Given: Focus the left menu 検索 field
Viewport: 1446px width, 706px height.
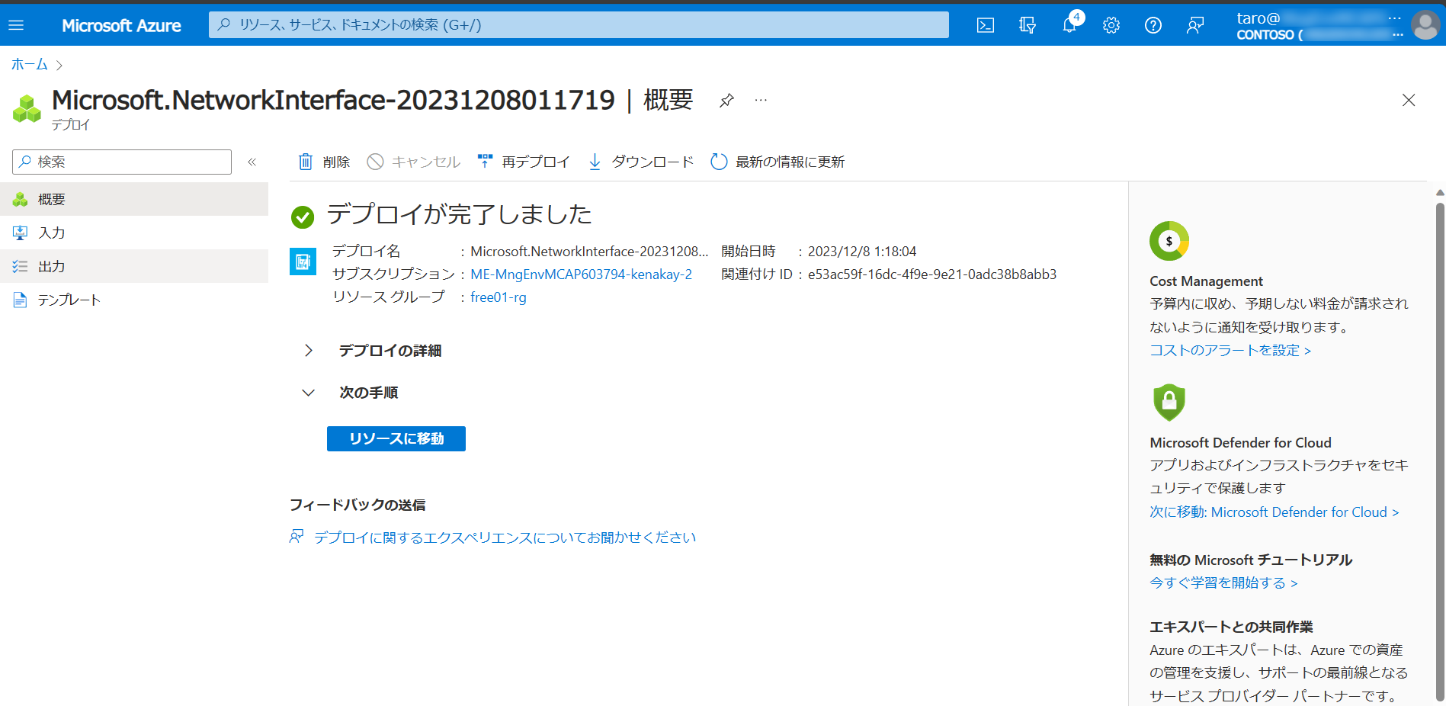Looking at the screenshot, I should pos(122,162).
